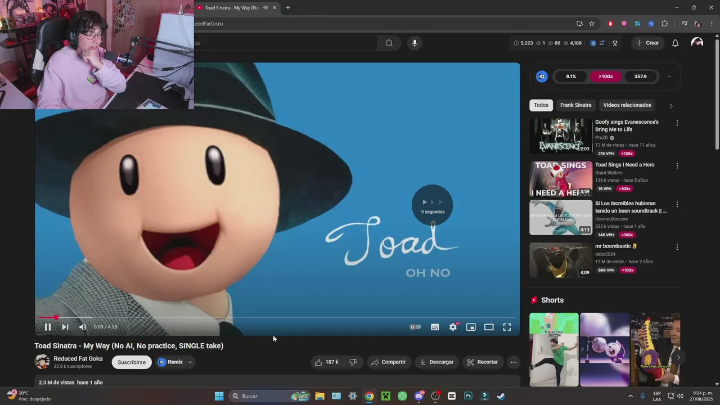Screen dimensions: 720x405
Task: Open the first Short with green characters
Action: click(x=554, y=349)
